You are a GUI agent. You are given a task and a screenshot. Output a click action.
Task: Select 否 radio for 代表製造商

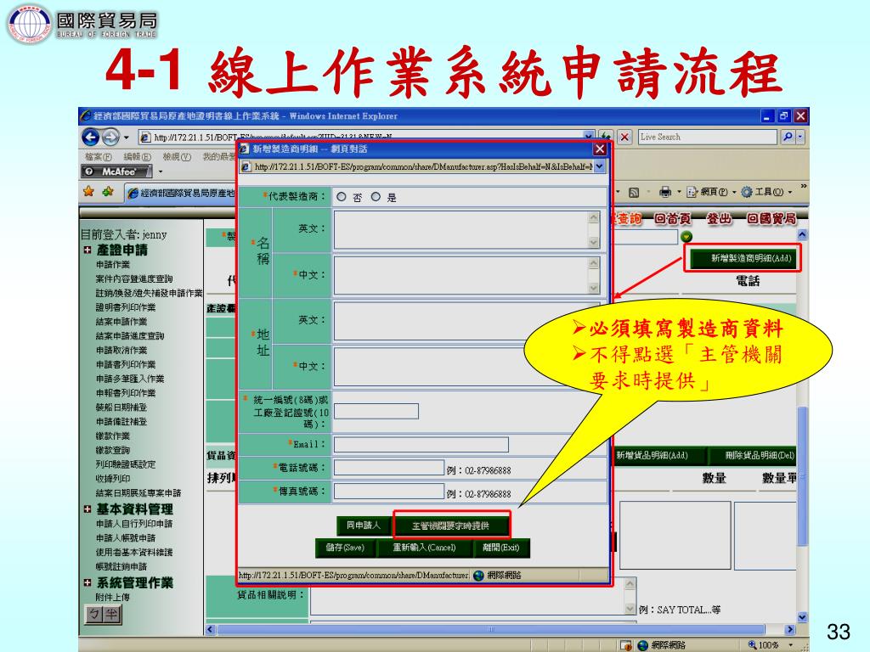tap(342, 197)
